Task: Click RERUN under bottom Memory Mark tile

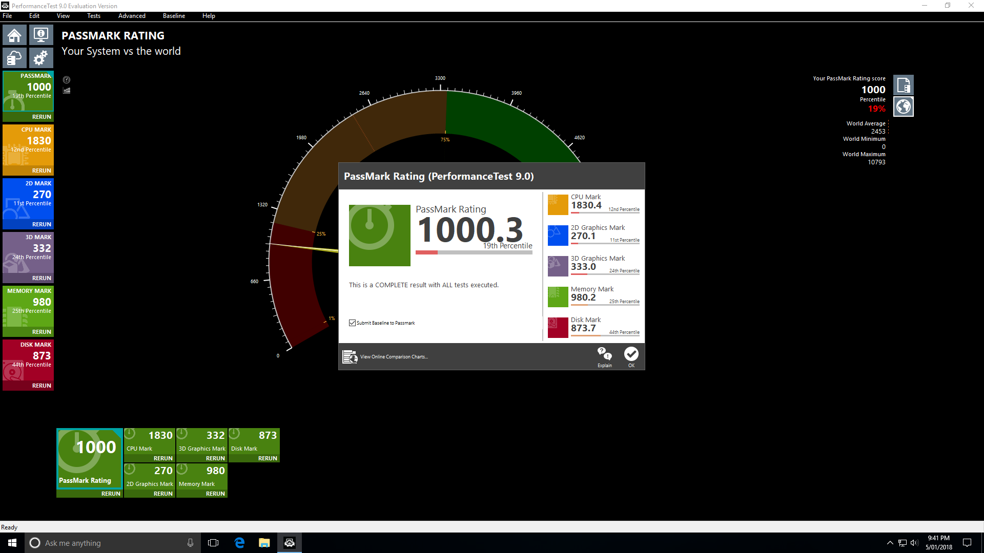Action: click(x=215, y=494)
